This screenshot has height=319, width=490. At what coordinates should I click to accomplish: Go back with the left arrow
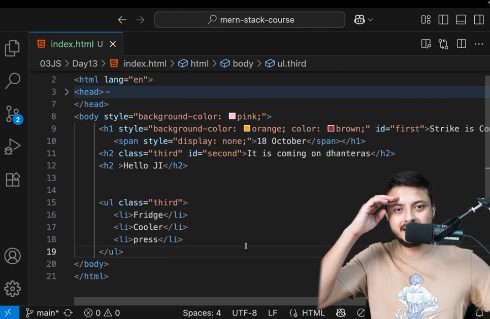coord(122,20)
